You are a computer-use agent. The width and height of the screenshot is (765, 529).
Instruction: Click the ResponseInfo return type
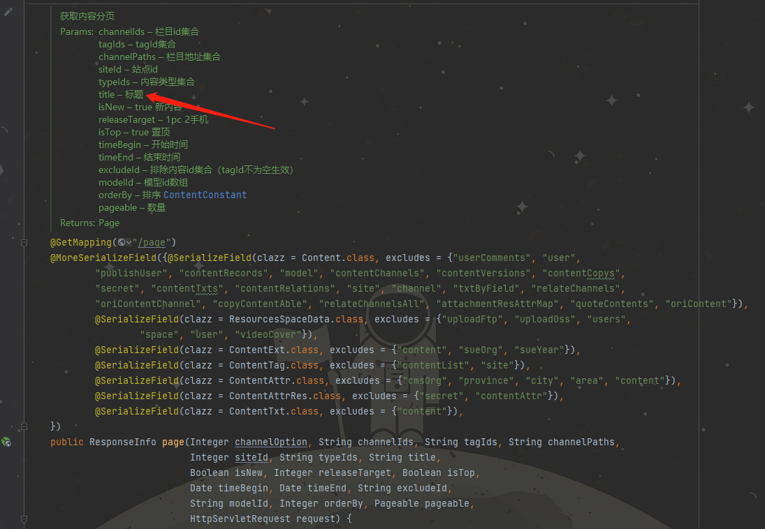pyautogui.click(x=122, y=442)
